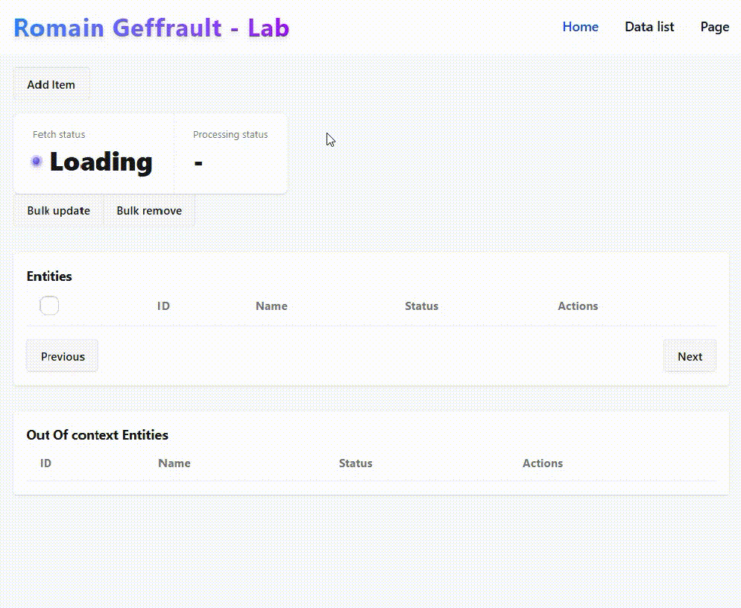Click the Processing status label
The width and height of the screenshot is (741, 608).
(230, 135)
